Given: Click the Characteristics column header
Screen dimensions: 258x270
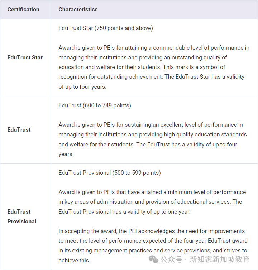Looking at the screenshot, I should tap(78, 9).
